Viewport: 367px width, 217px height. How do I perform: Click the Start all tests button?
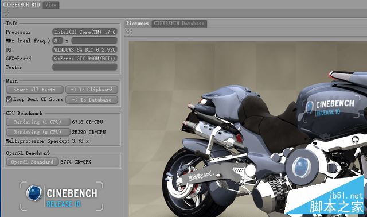coord(34,90)
